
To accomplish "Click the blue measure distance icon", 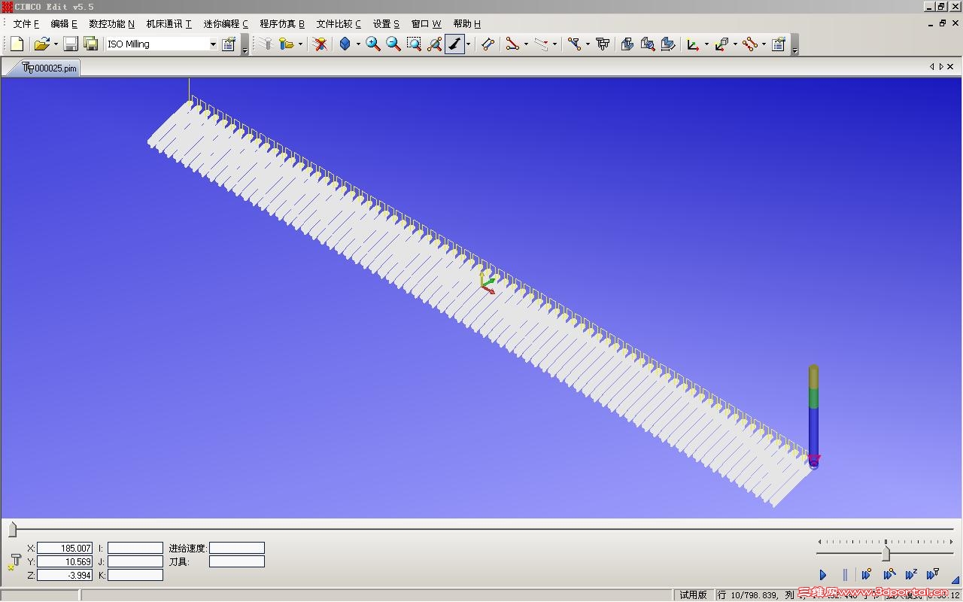I will 488,44.
